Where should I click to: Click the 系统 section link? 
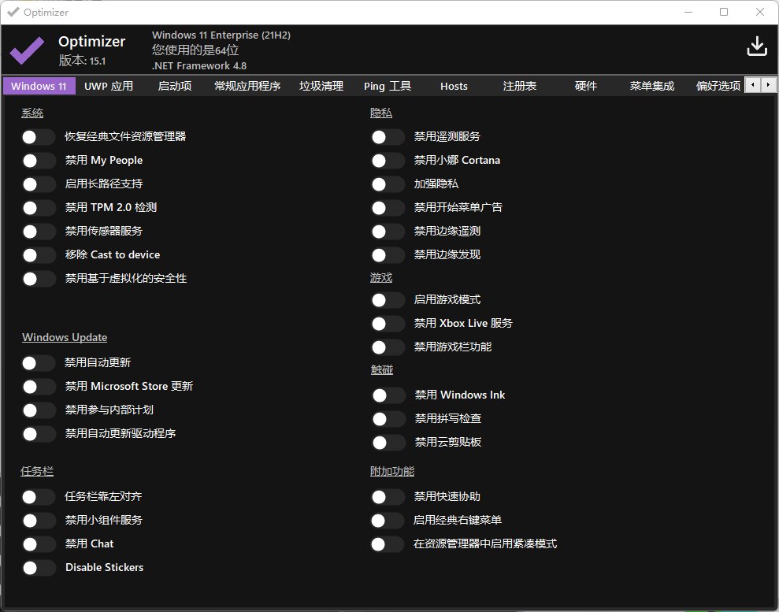pos(32,113)
